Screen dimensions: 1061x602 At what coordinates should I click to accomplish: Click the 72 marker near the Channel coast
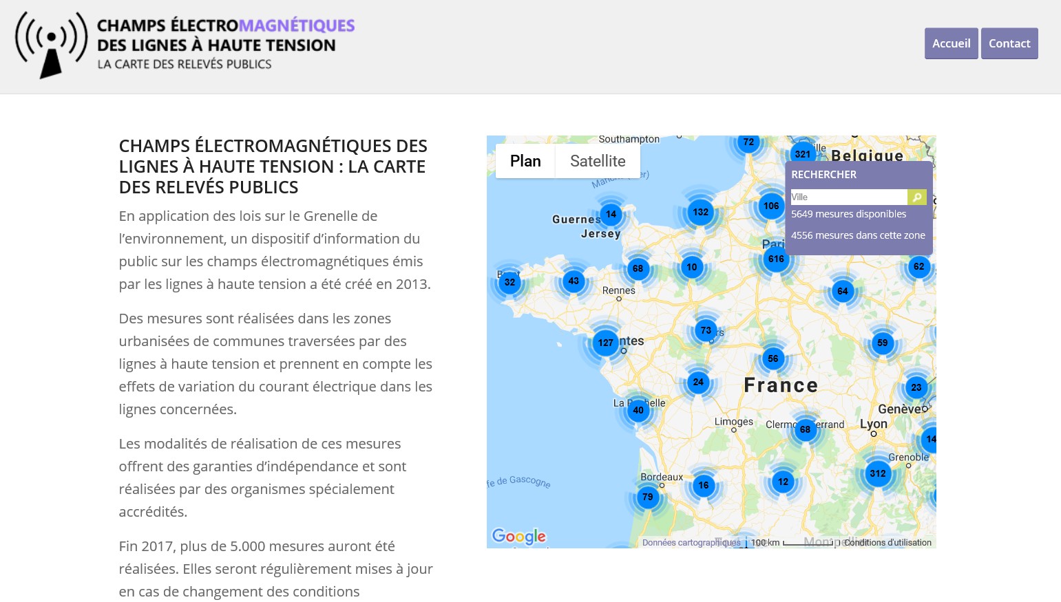click(x=748, y=142)
